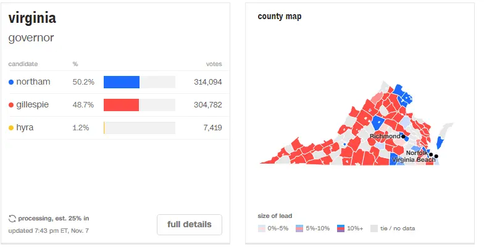Image resolution: width=484 pixels, height=247 pixels.
Task: Click Hyra's vote share bar
Action: (104, 128)
